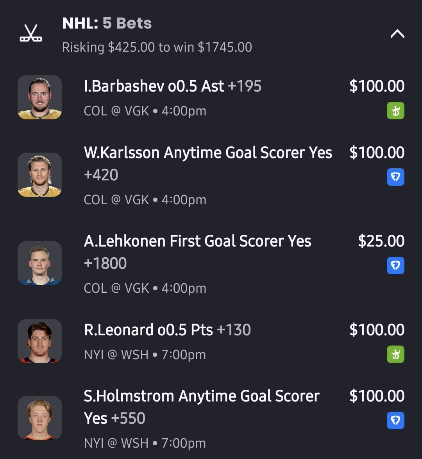Select S.Holmstrom Anytime Goal Scorer bet

click(x=201, y=396)
